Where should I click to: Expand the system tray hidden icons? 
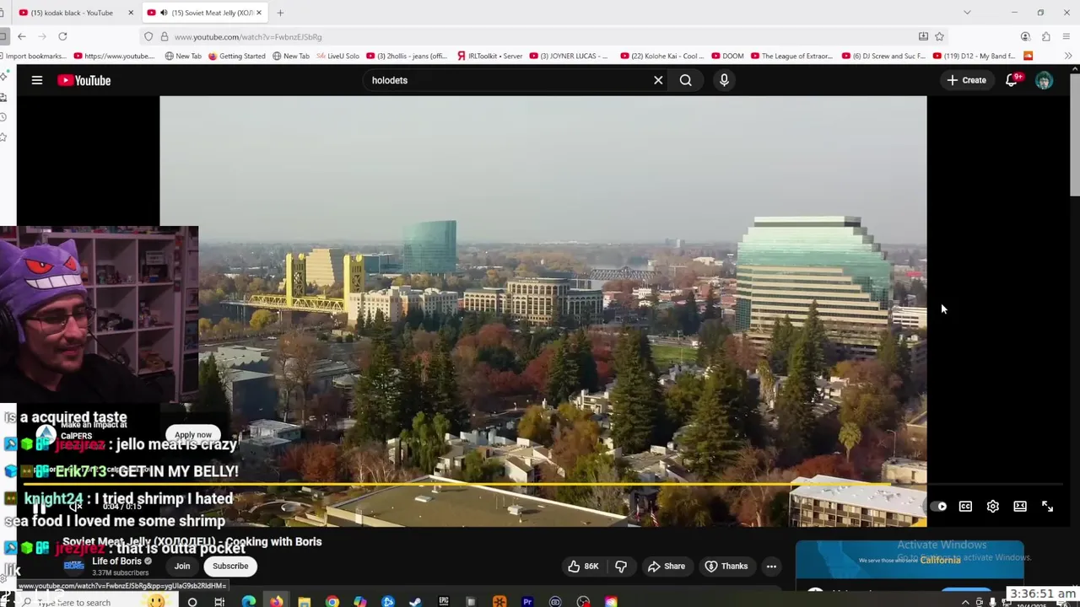(x=965, y=602)
